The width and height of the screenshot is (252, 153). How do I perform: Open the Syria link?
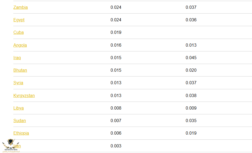coord(18,83)
